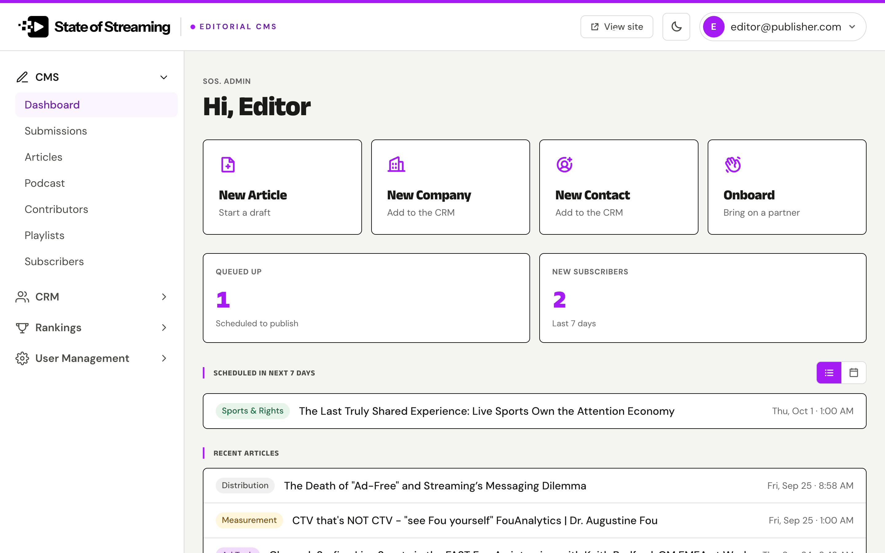Open the 'CTV that's NOT CTV' article
The height and width of the screenshot is (553, 885).
475,520
